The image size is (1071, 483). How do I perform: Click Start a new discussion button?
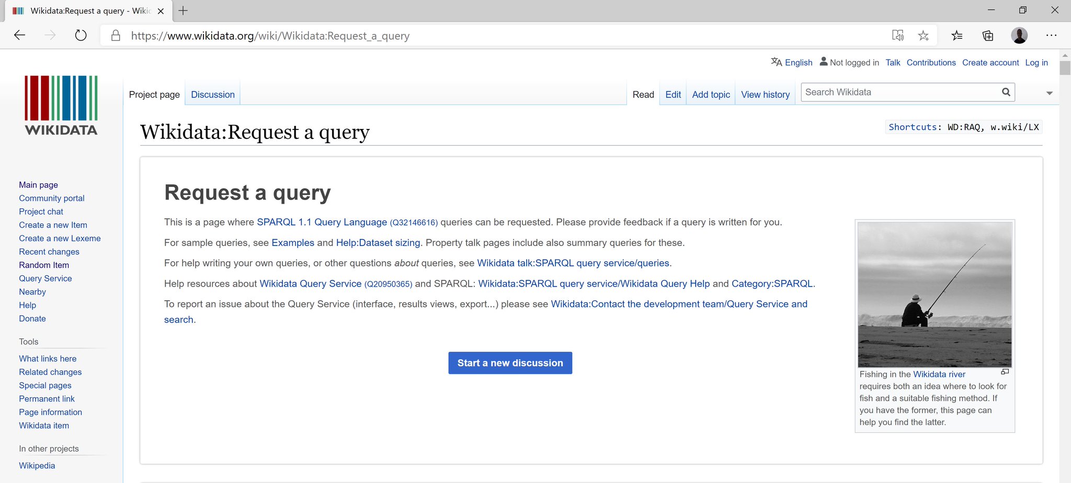pos(510,363)
